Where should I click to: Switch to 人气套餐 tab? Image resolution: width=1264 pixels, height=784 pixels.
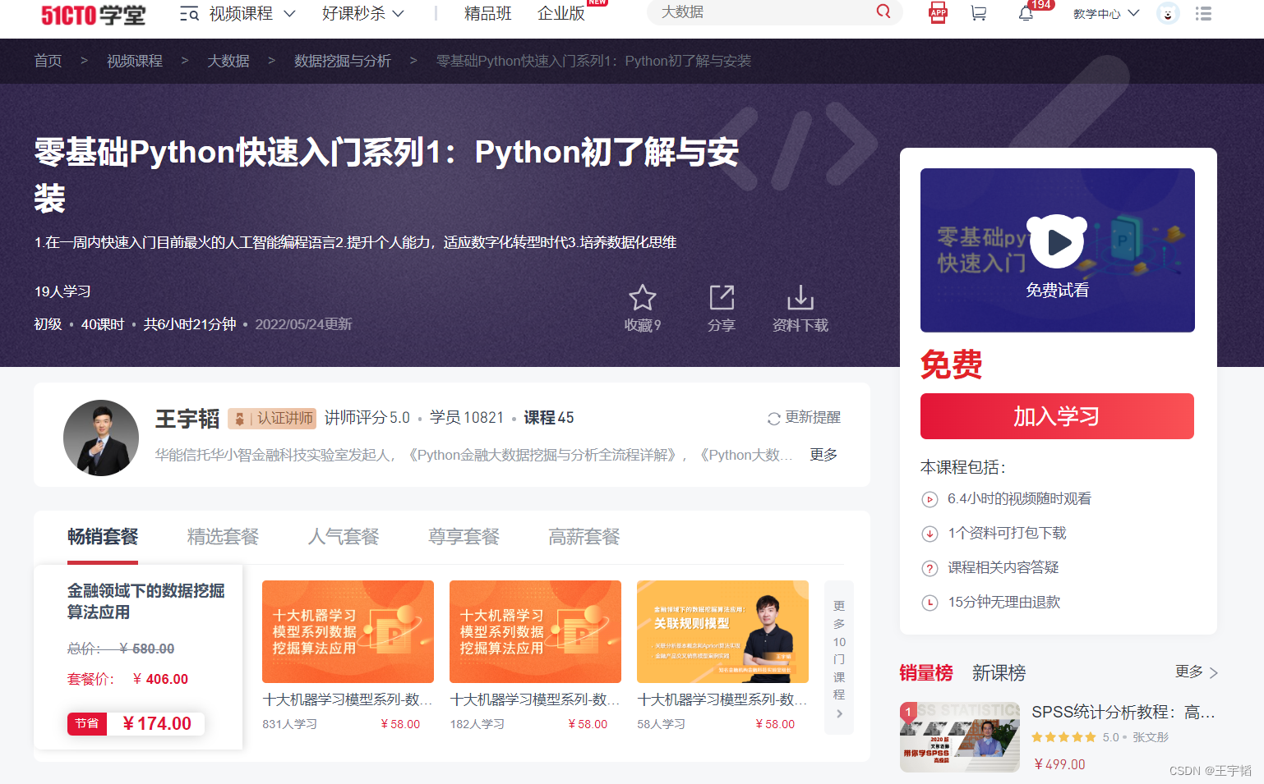344,537
